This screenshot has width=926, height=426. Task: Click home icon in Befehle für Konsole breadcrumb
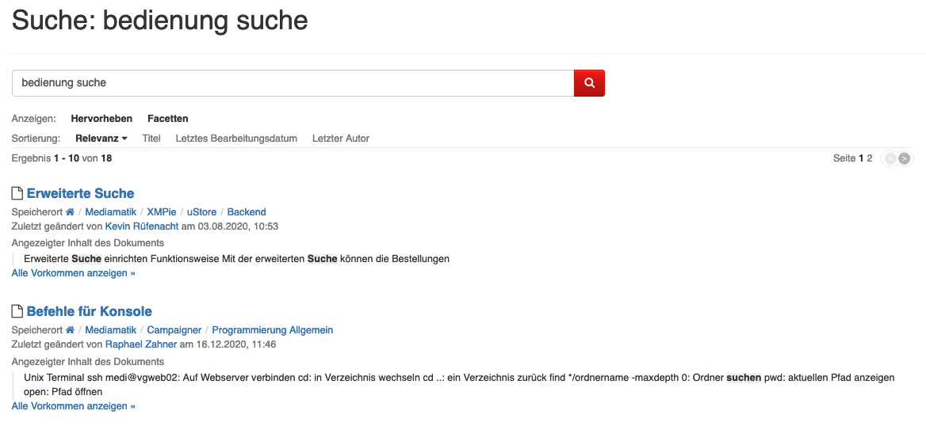point(71,330)
